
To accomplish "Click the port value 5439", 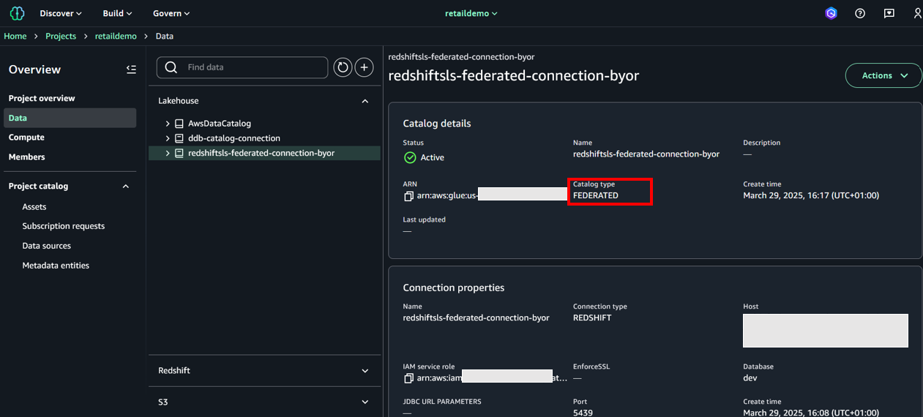I will click(x=583, y=413).
